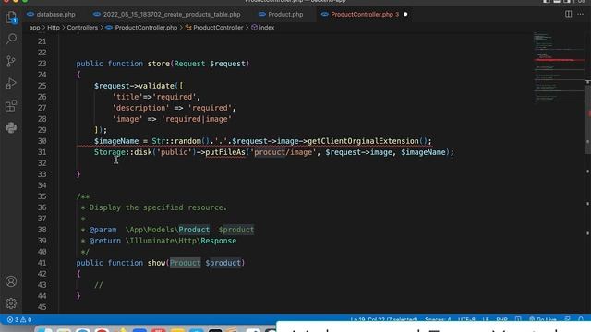Switch to the create_products_table.php migration tab
The height and width of the screenshot is (332, 591).
[167, 15]
